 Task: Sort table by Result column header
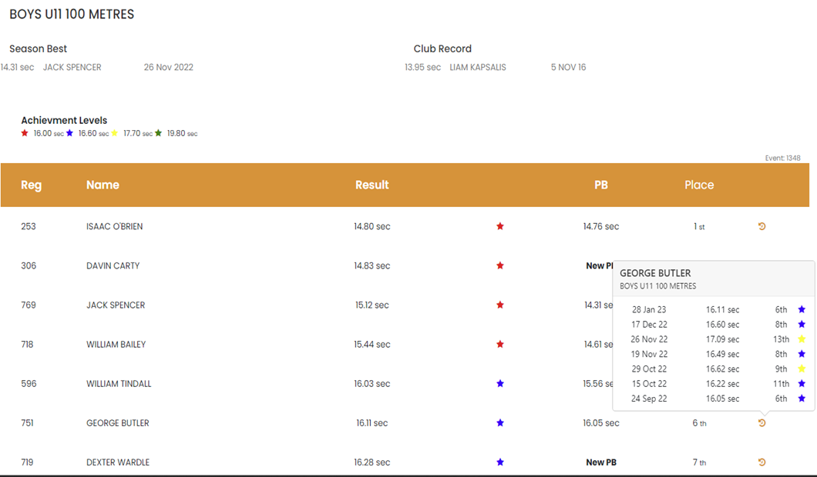372,185
